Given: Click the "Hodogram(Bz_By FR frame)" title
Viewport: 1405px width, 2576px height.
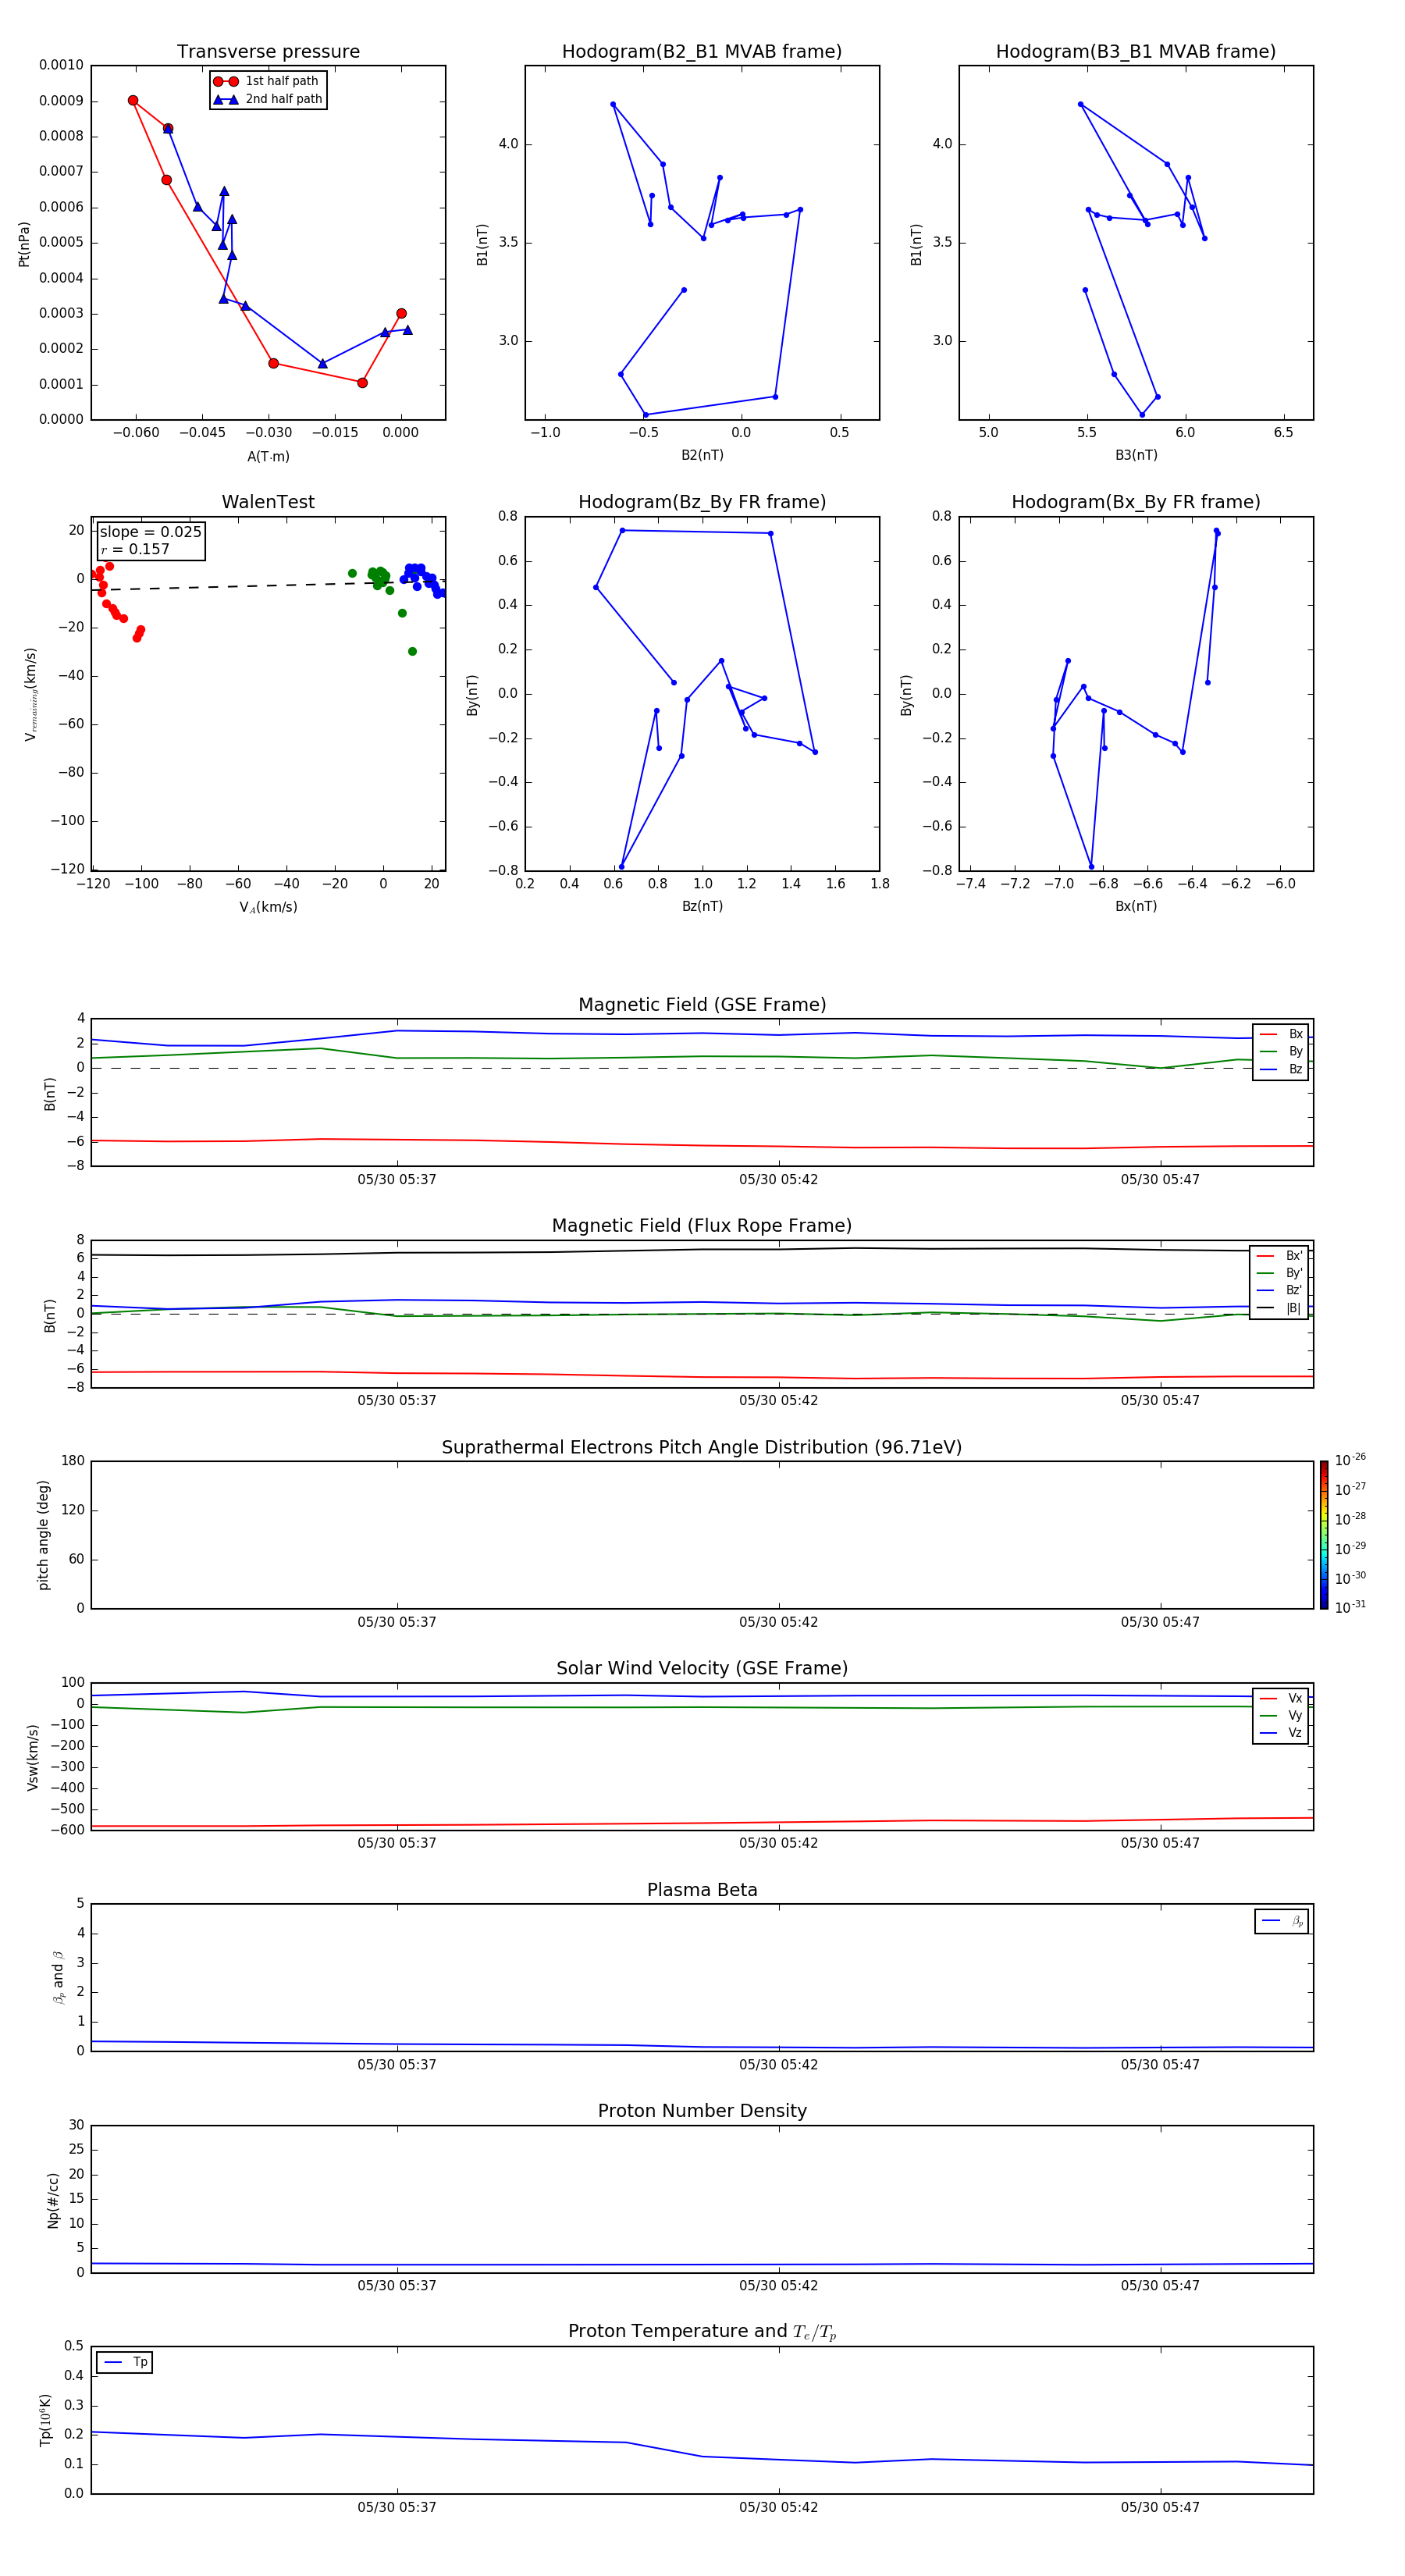Looking at the screenshot, I should click(702, 502).
